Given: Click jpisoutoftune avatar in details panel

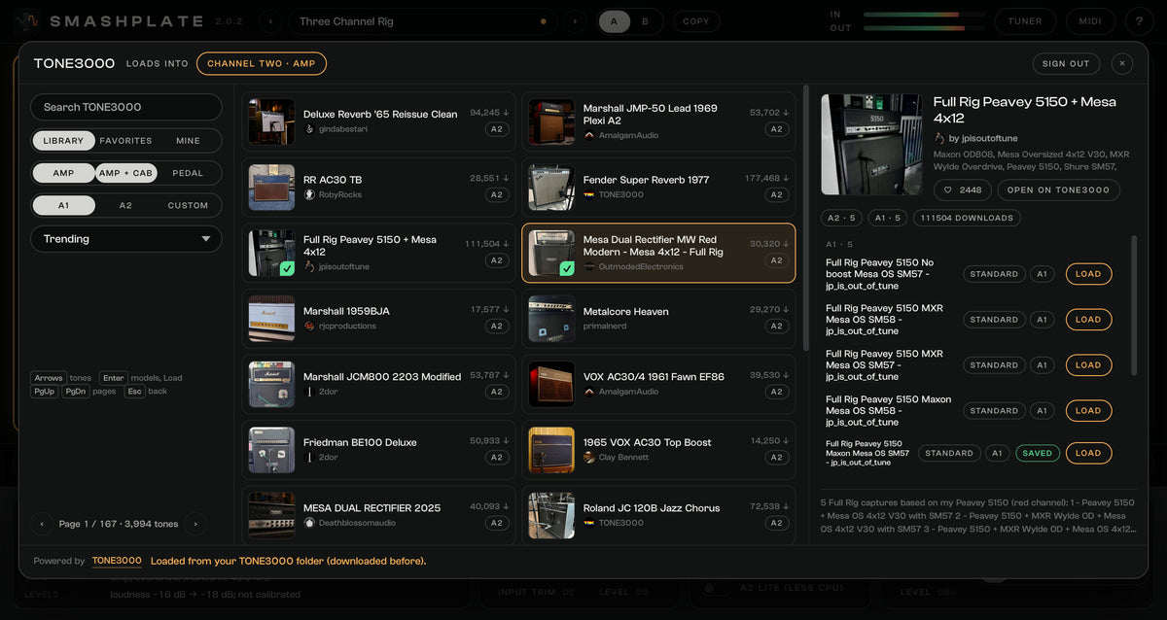Looking at the screenshot, I should 939,138.
